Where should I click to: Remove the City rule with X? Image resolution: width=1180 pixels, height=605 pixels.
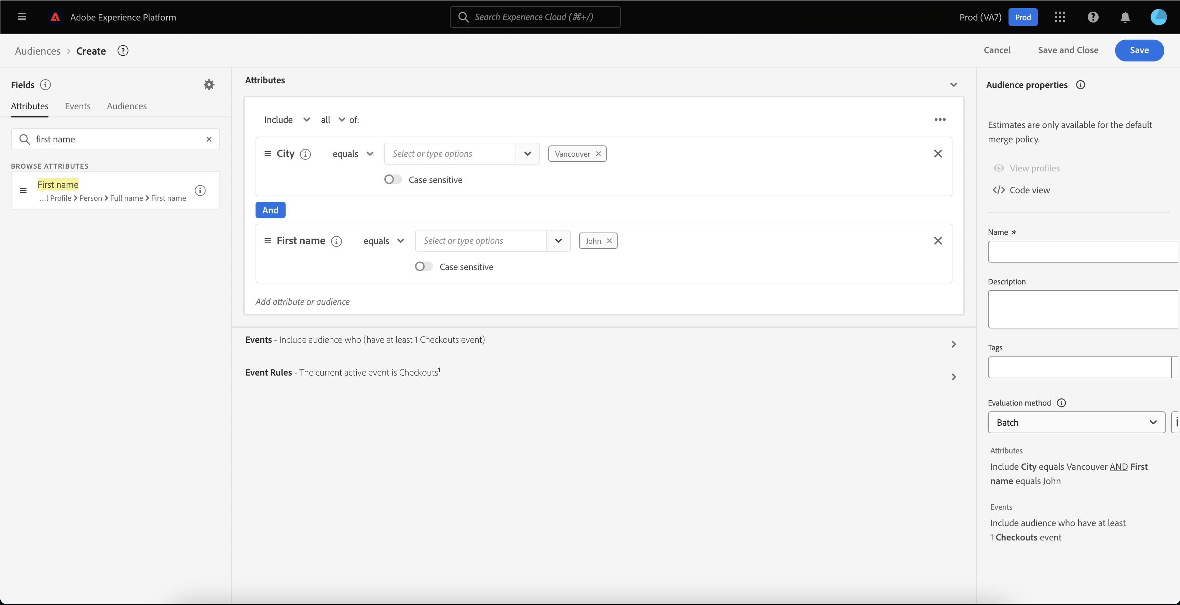pos(938,154)
